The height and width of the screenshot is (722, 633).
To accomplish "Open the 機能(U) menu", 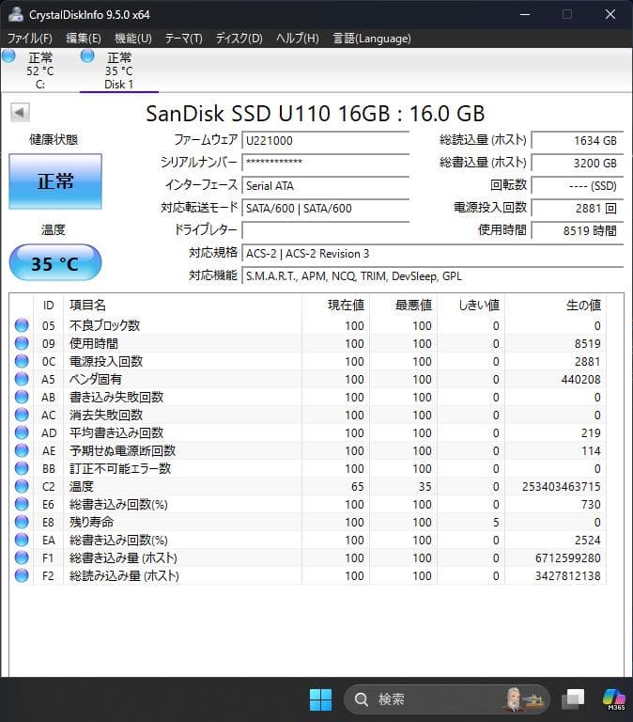I will (133, 39).
